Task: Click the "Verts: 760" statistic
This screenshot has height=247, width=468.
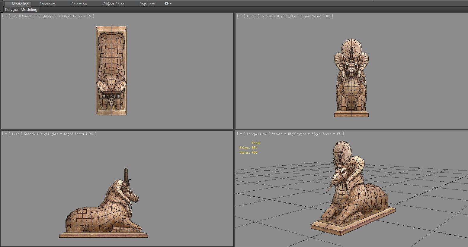Action: 248,152
